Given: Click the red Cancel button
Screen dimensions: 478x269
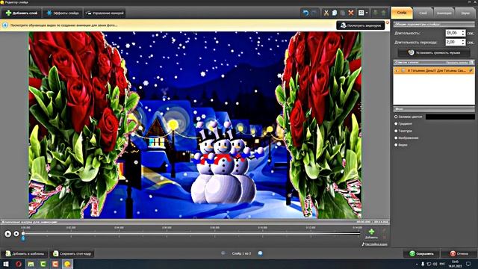Looking at the screenshot, I should 459,254.
